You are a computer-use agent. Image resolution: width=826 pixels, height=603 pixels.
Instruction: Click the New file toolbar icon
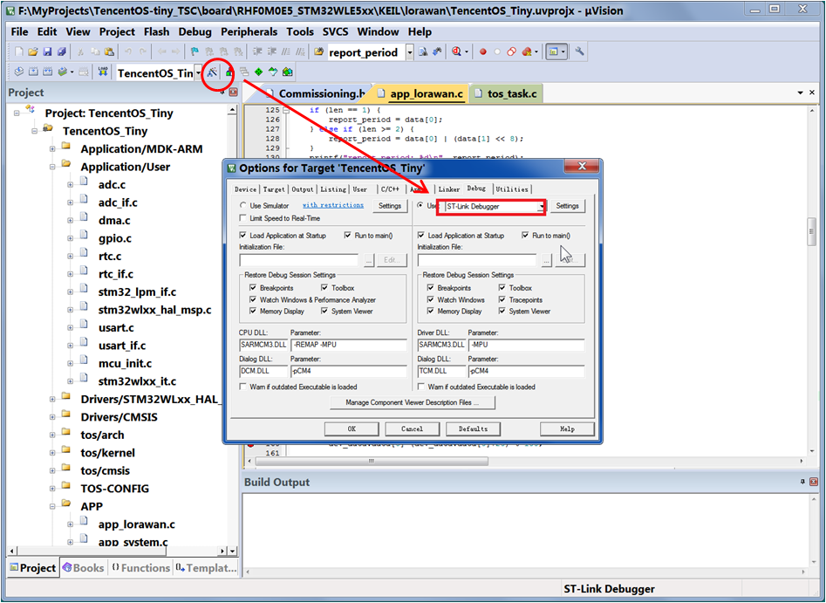[x=19, y=51]
